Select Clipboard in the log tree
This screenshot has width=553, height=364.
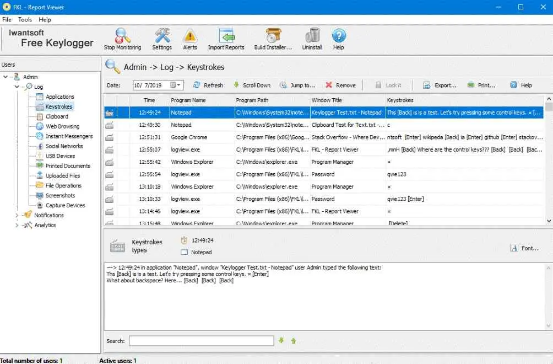[x=56, y=116]
